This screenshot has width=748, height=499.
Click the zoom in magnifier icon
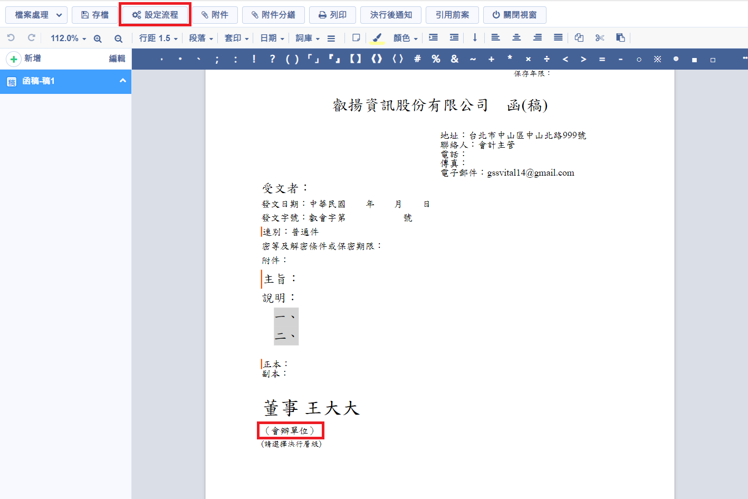tap(98, 39)
